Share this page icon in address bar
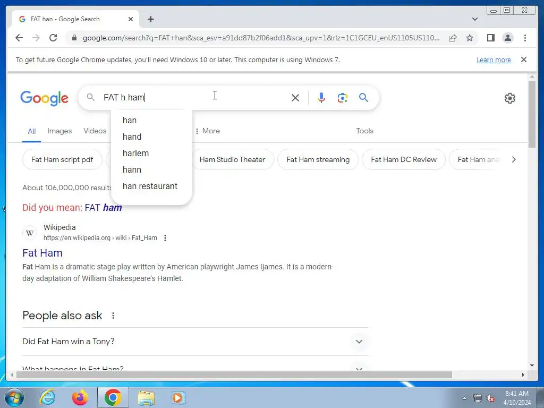Screen dimensions: 544x408 point(453,38)
